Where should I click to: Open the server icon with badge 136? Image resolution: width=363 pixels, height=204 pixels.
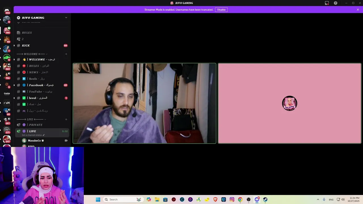(7, 76)
